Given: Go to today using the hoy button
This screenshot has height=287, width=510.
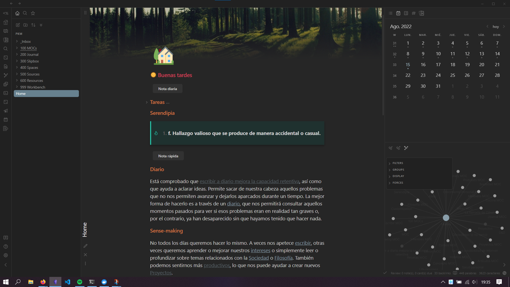Looking at the screenshot, I should pyautogui.click(x=496, y=27).
